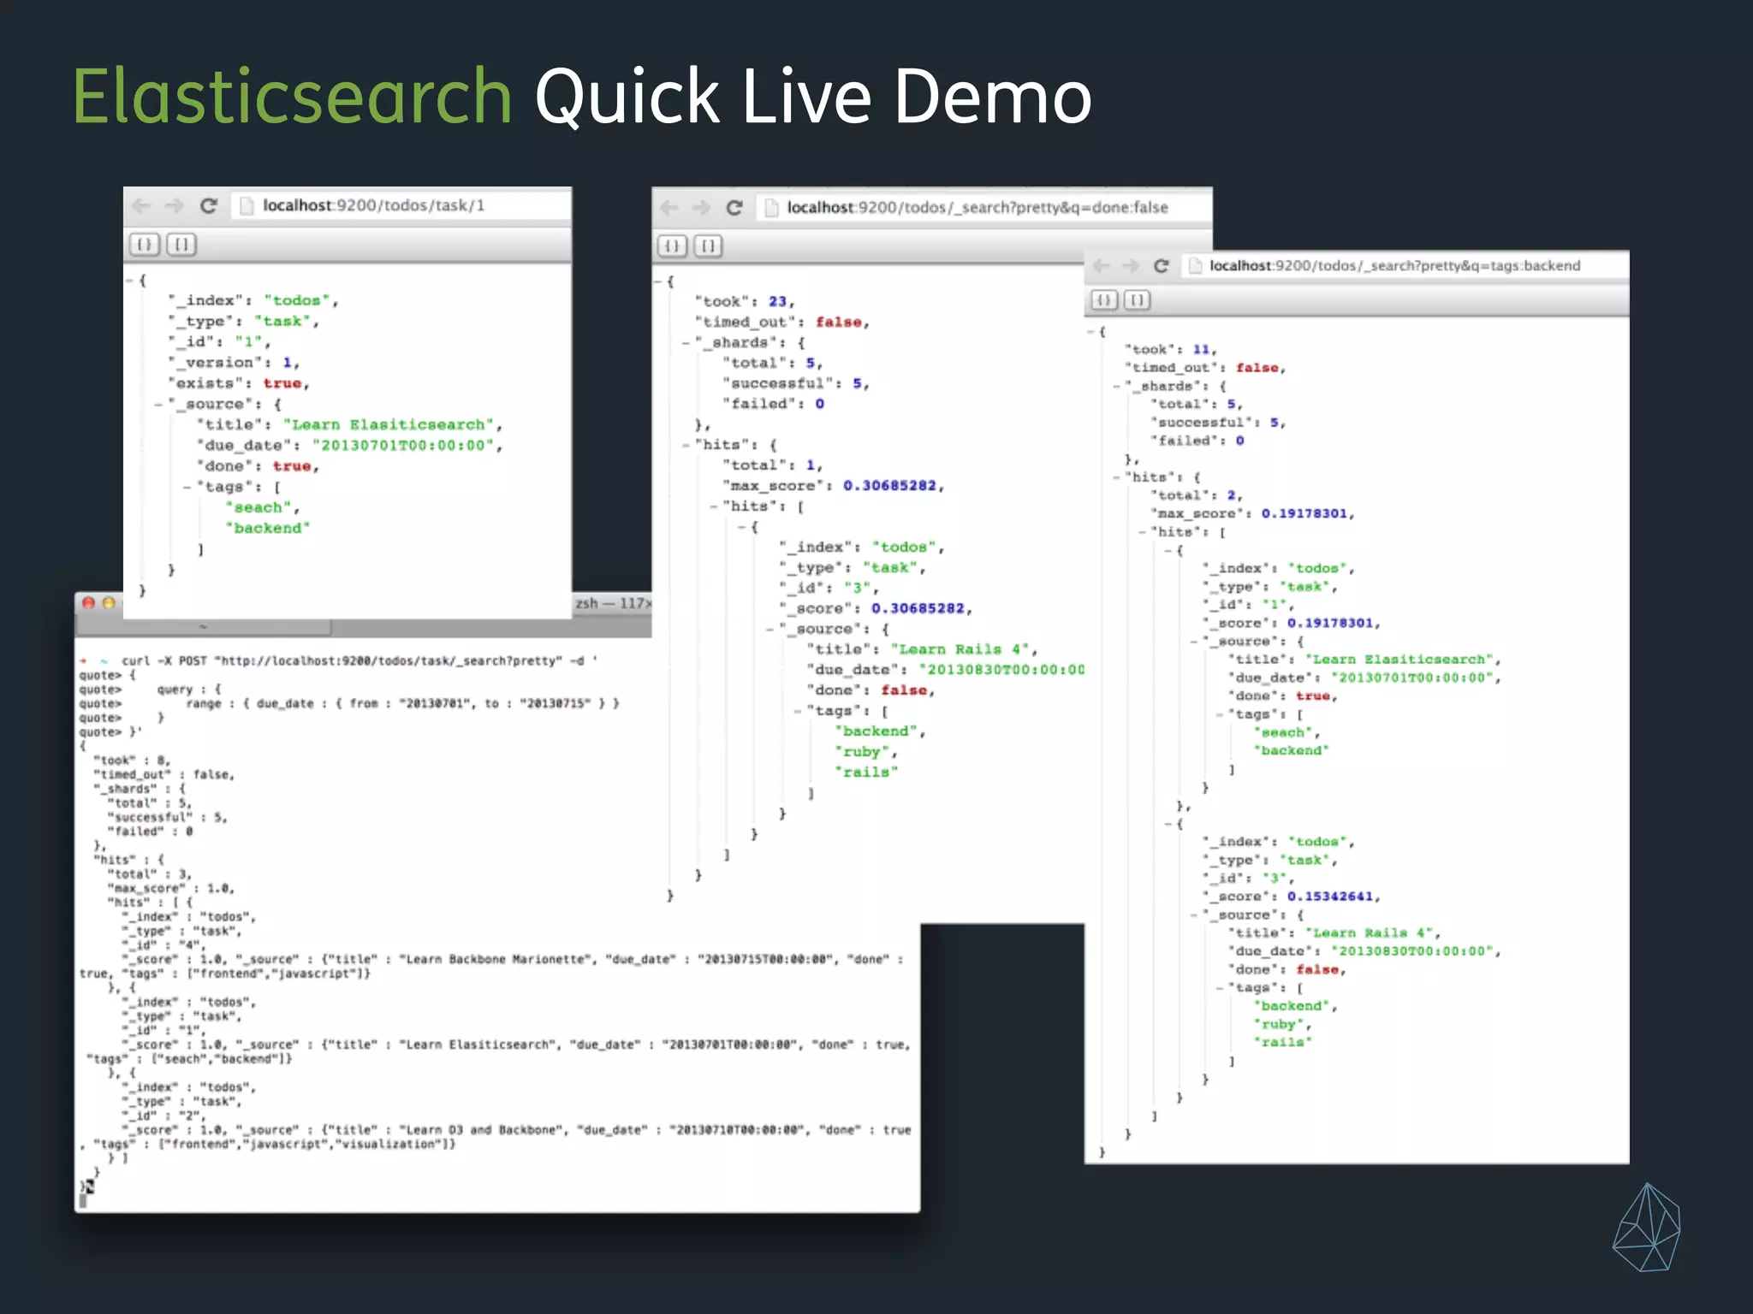Collapse the hits node in tags:backend results
Image resolution: width=1753 pixels, height=1314 pixels.
pyautogui.click(x=1116, y=477)
